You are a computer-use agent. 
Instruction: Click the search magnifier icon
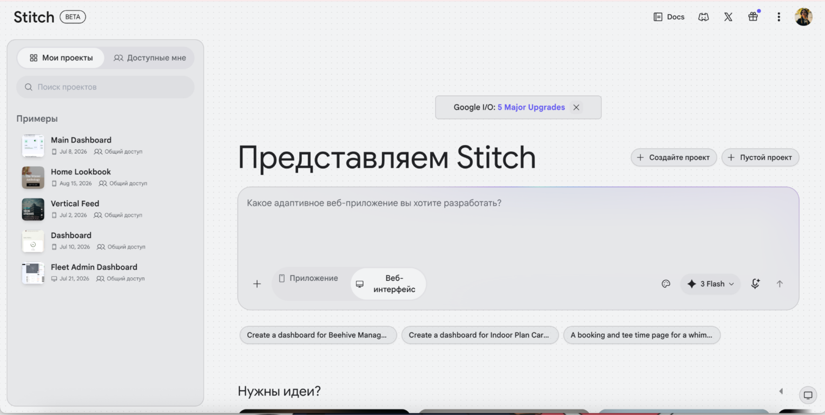point(29,87)
